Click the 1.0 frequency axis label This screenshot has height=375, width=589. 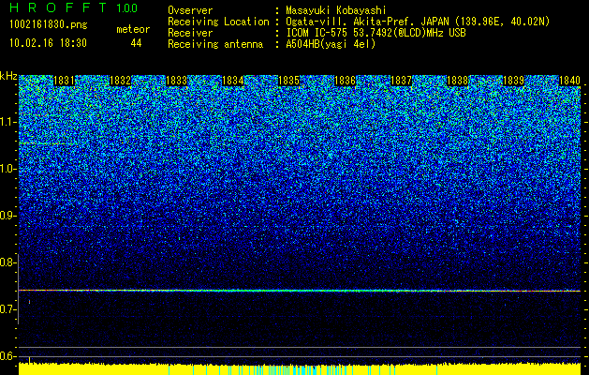[x=7, y=170]
